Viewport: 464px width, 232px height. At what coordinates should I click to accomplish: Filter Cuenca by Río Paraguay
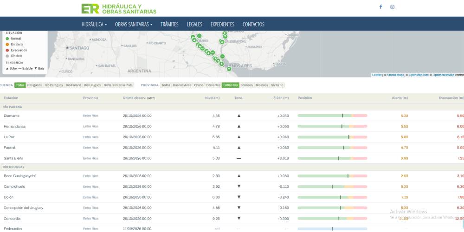point(54,85)
